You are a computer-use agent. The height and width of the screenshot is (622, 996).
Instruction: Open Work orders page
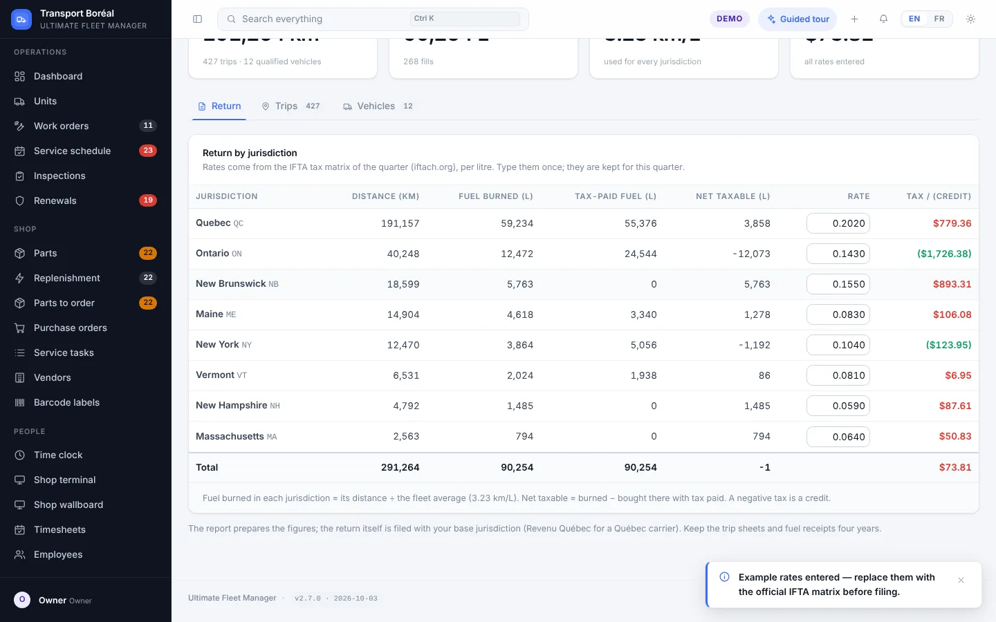tap(86, 126)
